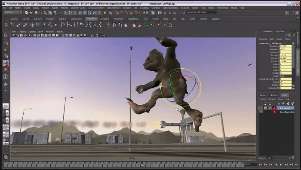Open the Skeleton menu

(x=127, y=8)
